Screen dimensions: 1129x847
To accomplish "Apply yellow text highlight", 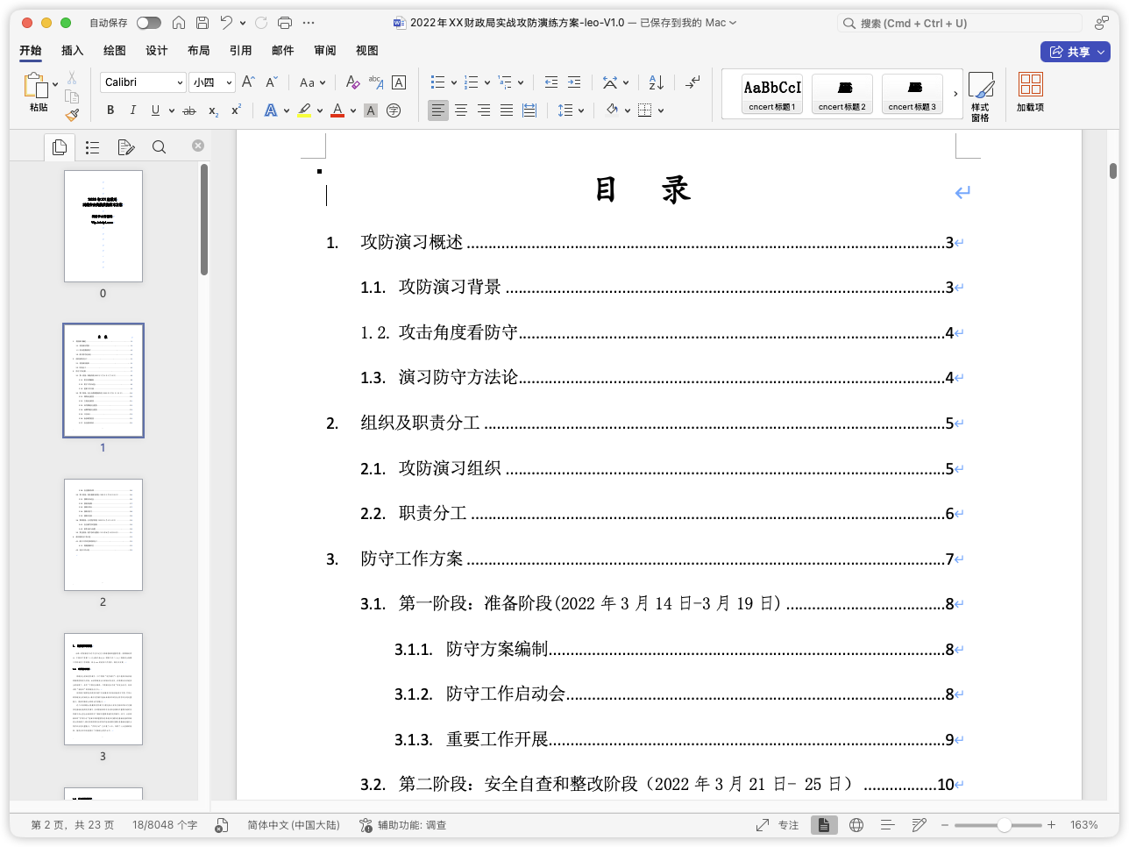I will tap(304, 110).
